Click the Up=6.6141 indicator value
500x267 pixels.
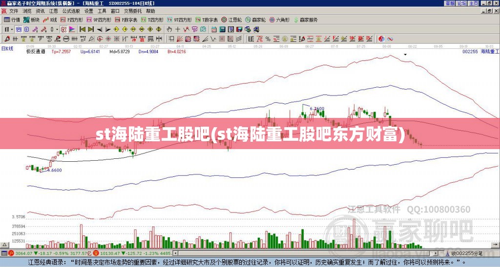coord(90,51)
